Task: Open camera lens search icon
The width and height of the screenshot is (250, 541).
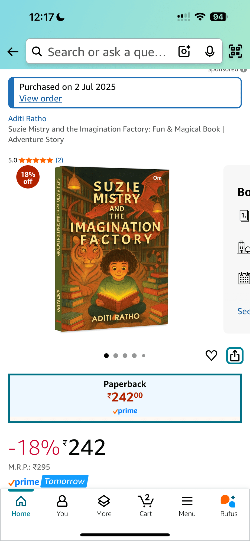Action: (184, 51)
